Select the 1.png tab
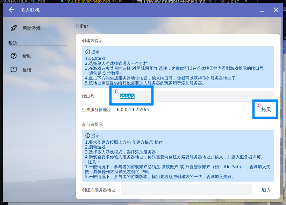This screenshot has width=286, height=205. coord(233,1)
